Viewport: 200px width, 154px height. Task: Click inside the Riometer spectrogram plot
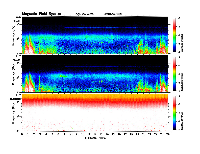[95, 113]
